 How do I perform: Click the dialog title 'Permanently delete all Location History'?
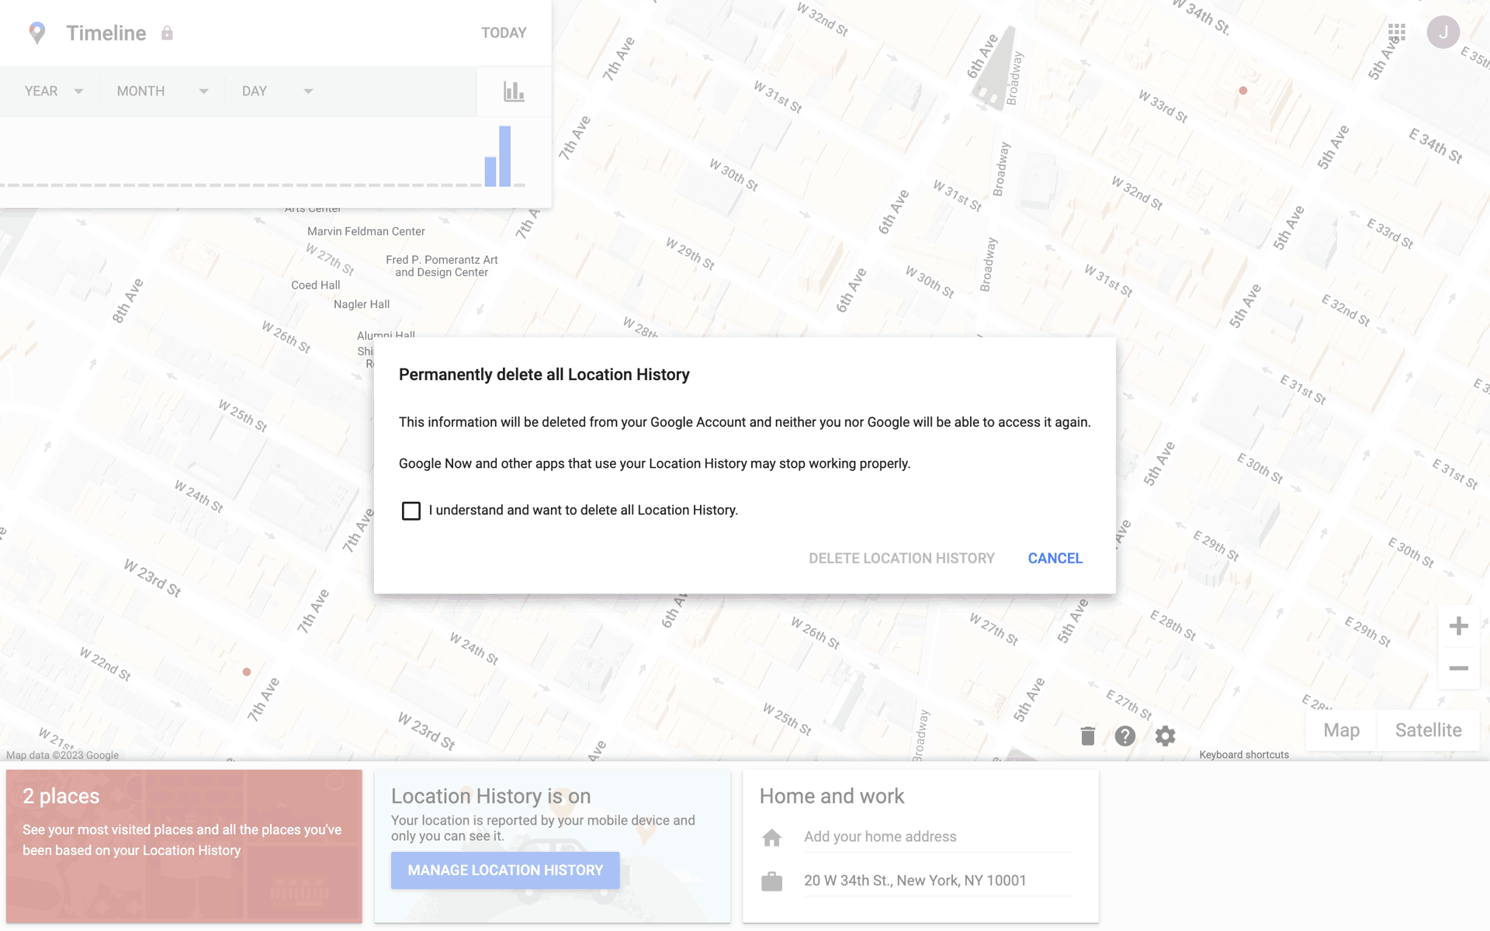click(x=544, y=375)
